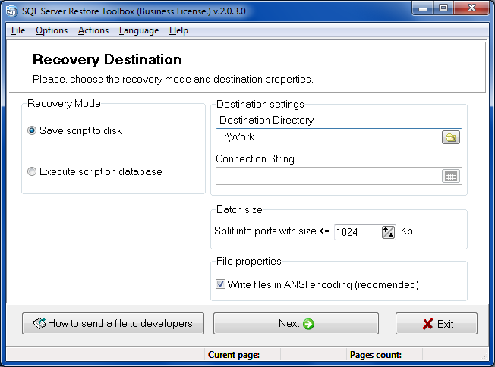
Task: Click the Exit button
Action: pos(437,324)
